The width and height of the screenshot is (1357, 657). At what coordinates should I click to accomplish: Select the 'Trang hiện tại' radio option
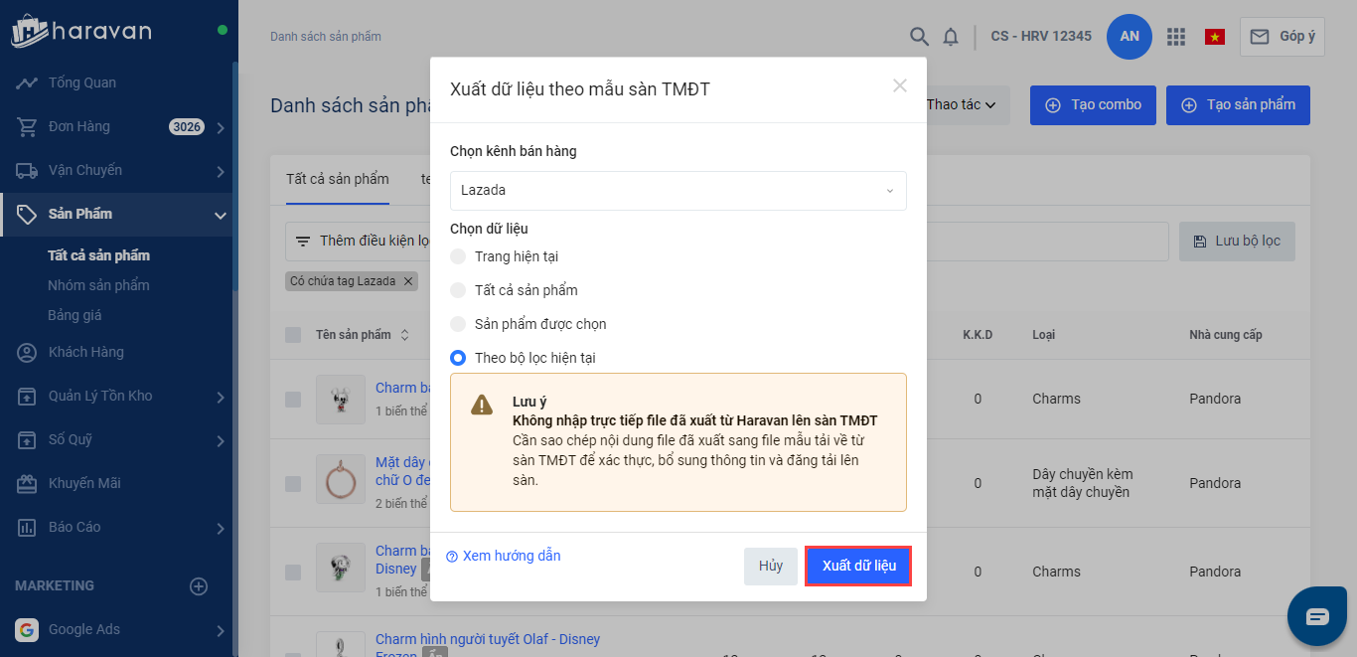coord(458,256)
